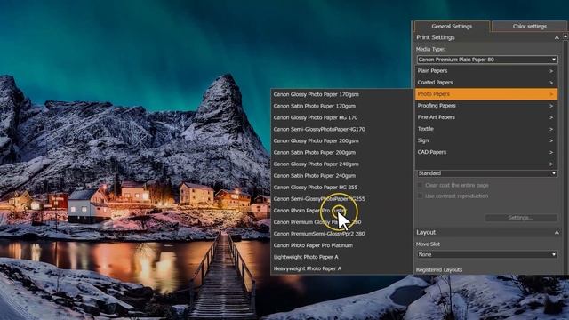Click the Settings... button
The height and width of the screenshot is (320, 569).
pyautogui.click(x=521, y=218)
